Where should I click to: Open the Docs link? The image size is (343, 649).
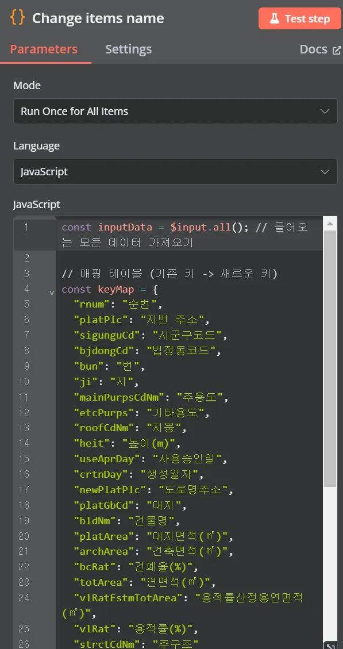[x=320, y=49]
